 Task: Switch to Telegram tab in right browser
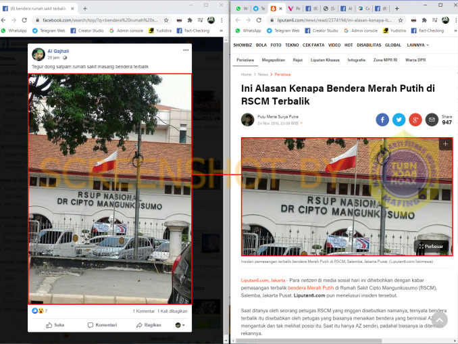[x=259, y=9]
